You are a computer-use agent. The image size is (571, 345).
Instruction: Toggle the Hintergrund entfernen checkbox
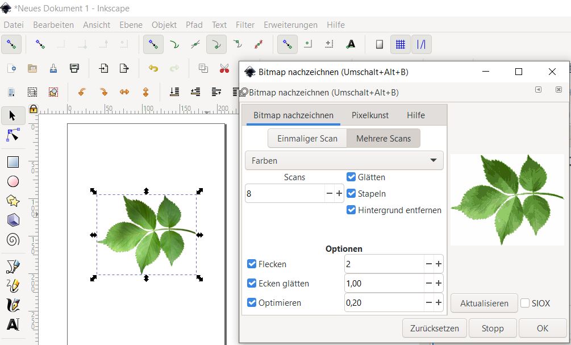[x=351, y=210]
